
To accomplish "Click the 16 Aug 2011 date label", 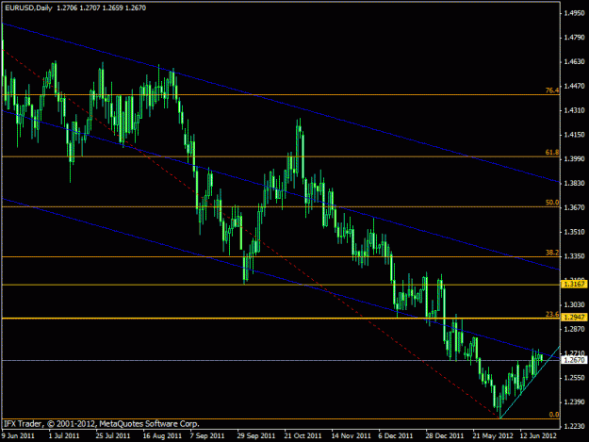I will click(162, 435).
